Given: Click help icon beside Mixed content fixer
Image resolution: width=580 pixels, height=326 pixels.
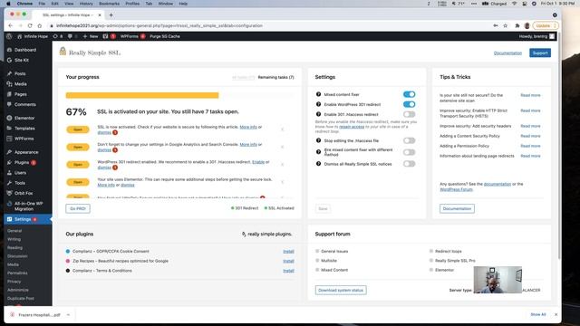Looking at the screenshot, I should [x=318, y=94].
